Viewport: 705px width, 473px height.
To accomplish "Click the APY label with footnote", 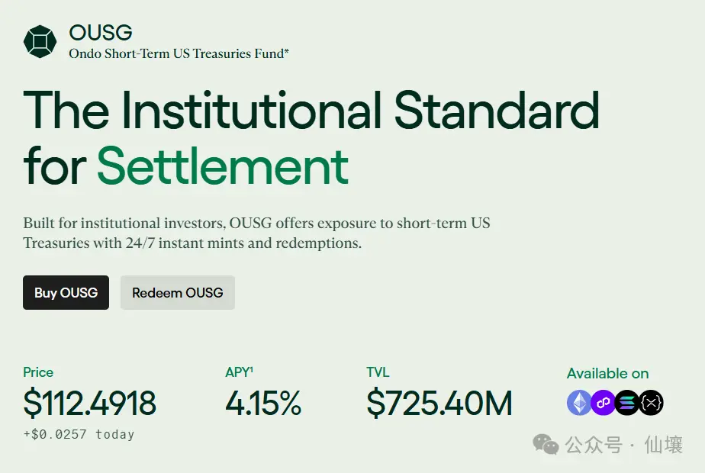I will (239, 372).
